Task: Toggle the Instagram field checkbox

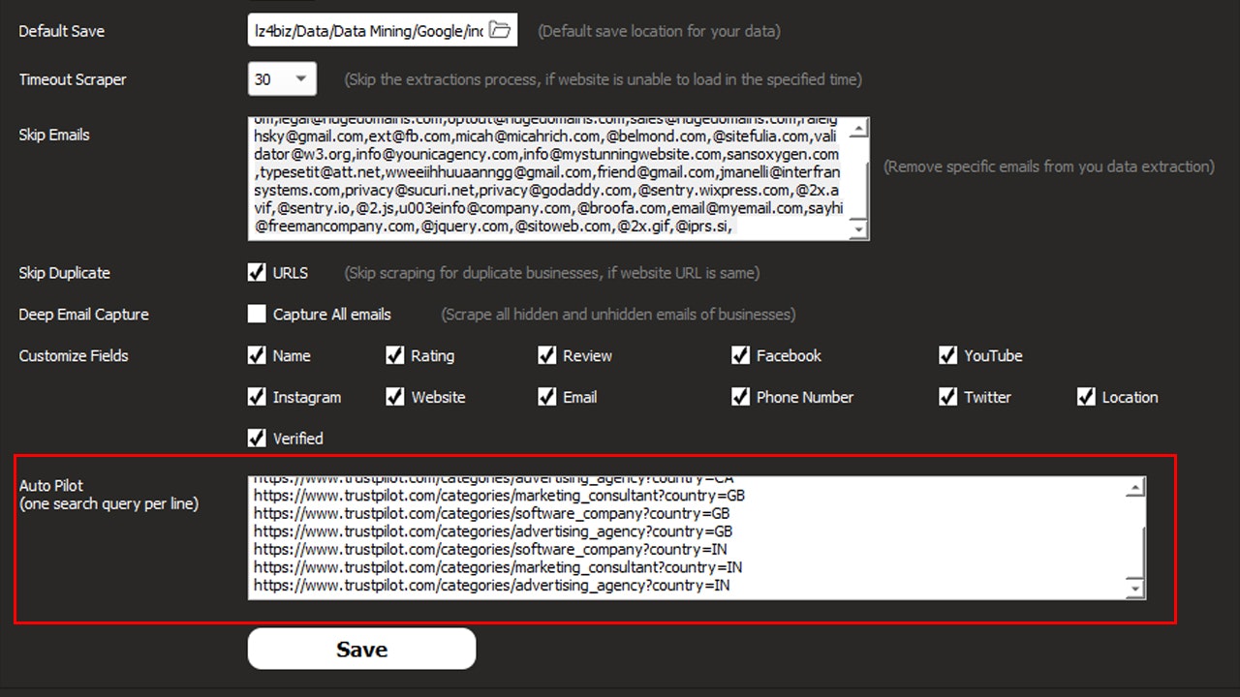Action: [x=257, y=397]
